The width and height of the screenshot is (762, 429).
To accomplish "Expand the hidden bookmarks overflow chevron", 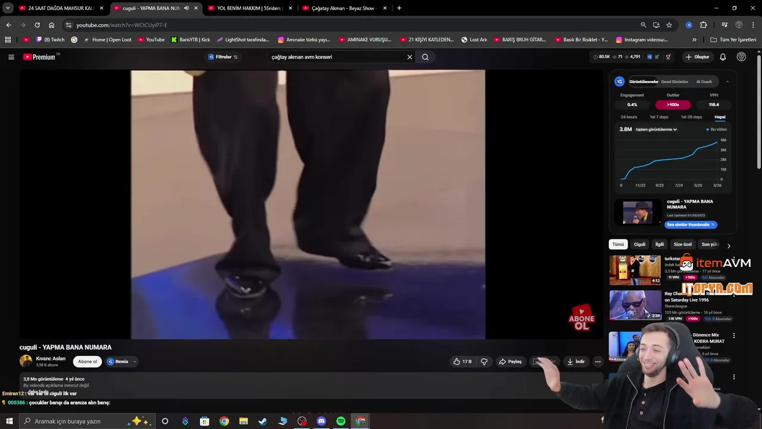I will (694, 40).
